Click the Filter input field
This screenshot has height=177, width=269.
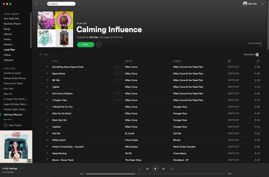pyautogui.click(x=46, y=54)
